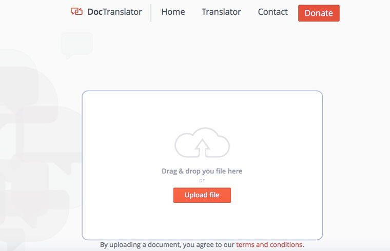Image resolution: width=390 pixels, height=251 pixels.
Task: Click the cloud upload icon
Action: (202, 143)
